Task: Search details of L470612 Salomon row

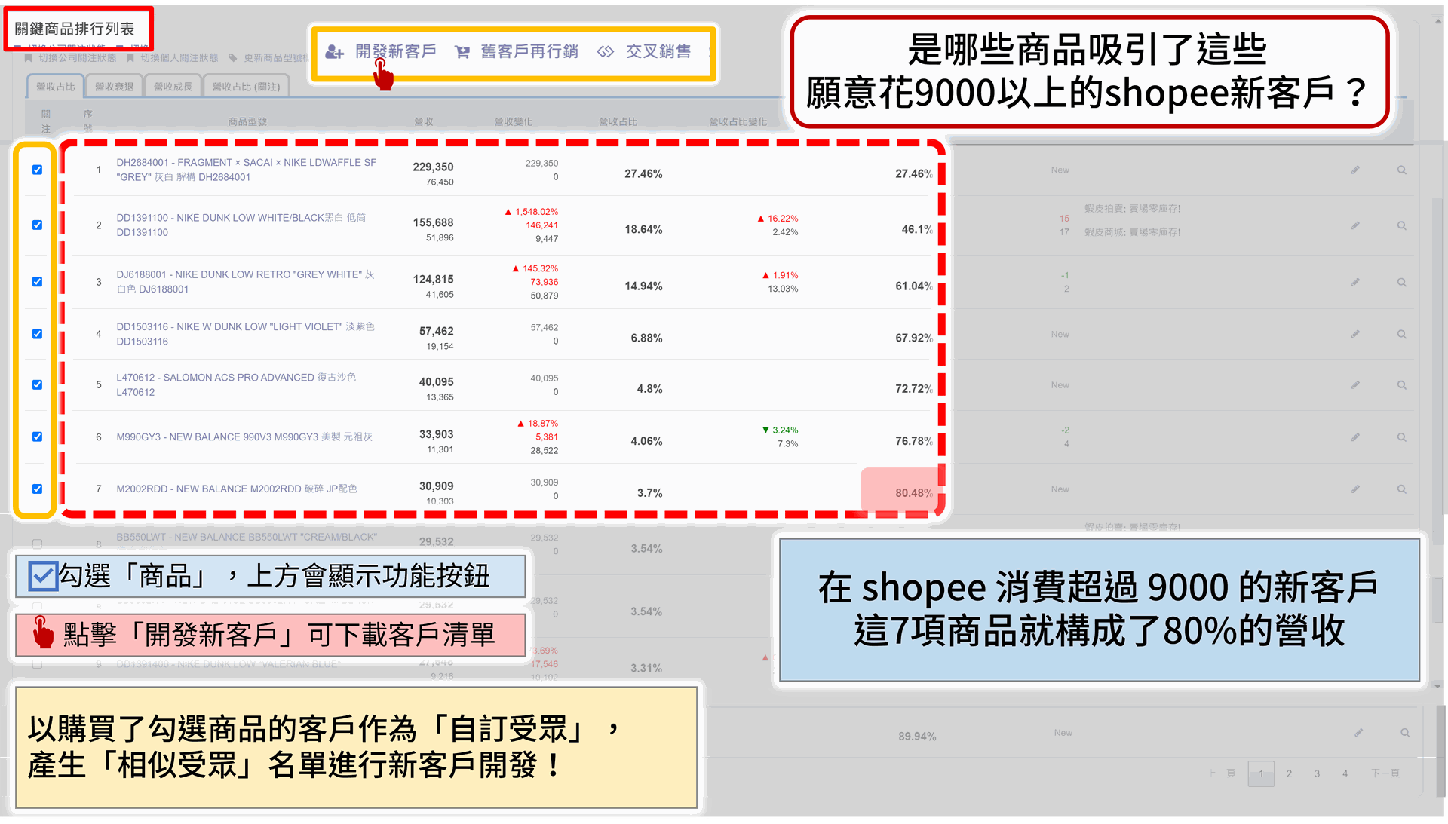Action: pos(1401,384)
